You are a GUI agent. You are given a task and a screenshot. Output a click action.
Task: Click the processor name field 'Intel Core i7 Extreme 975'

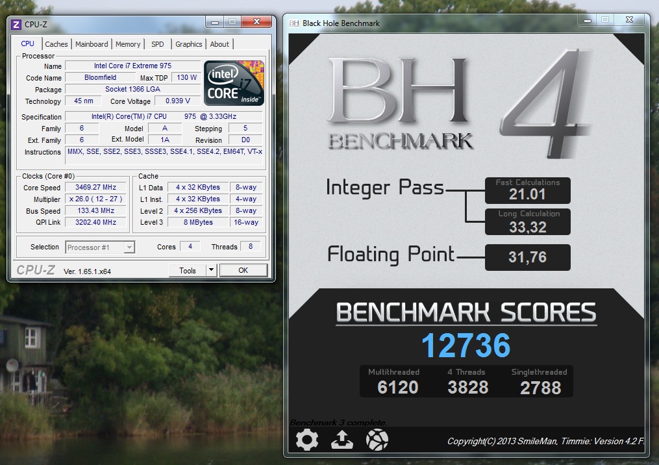click(x=133, y=66)
